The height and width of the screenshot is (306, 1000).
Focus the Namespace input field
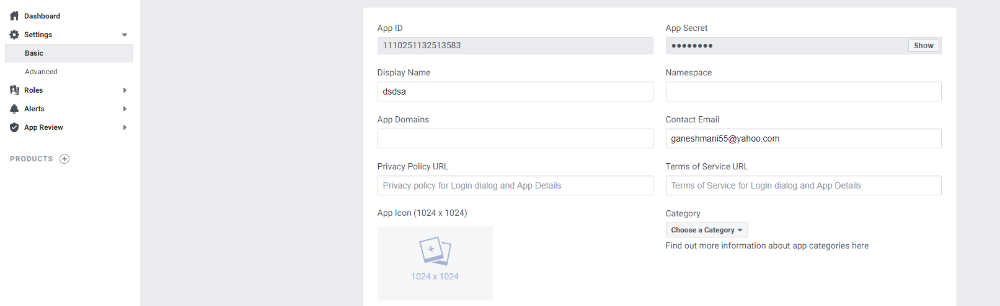click(803, 91)
